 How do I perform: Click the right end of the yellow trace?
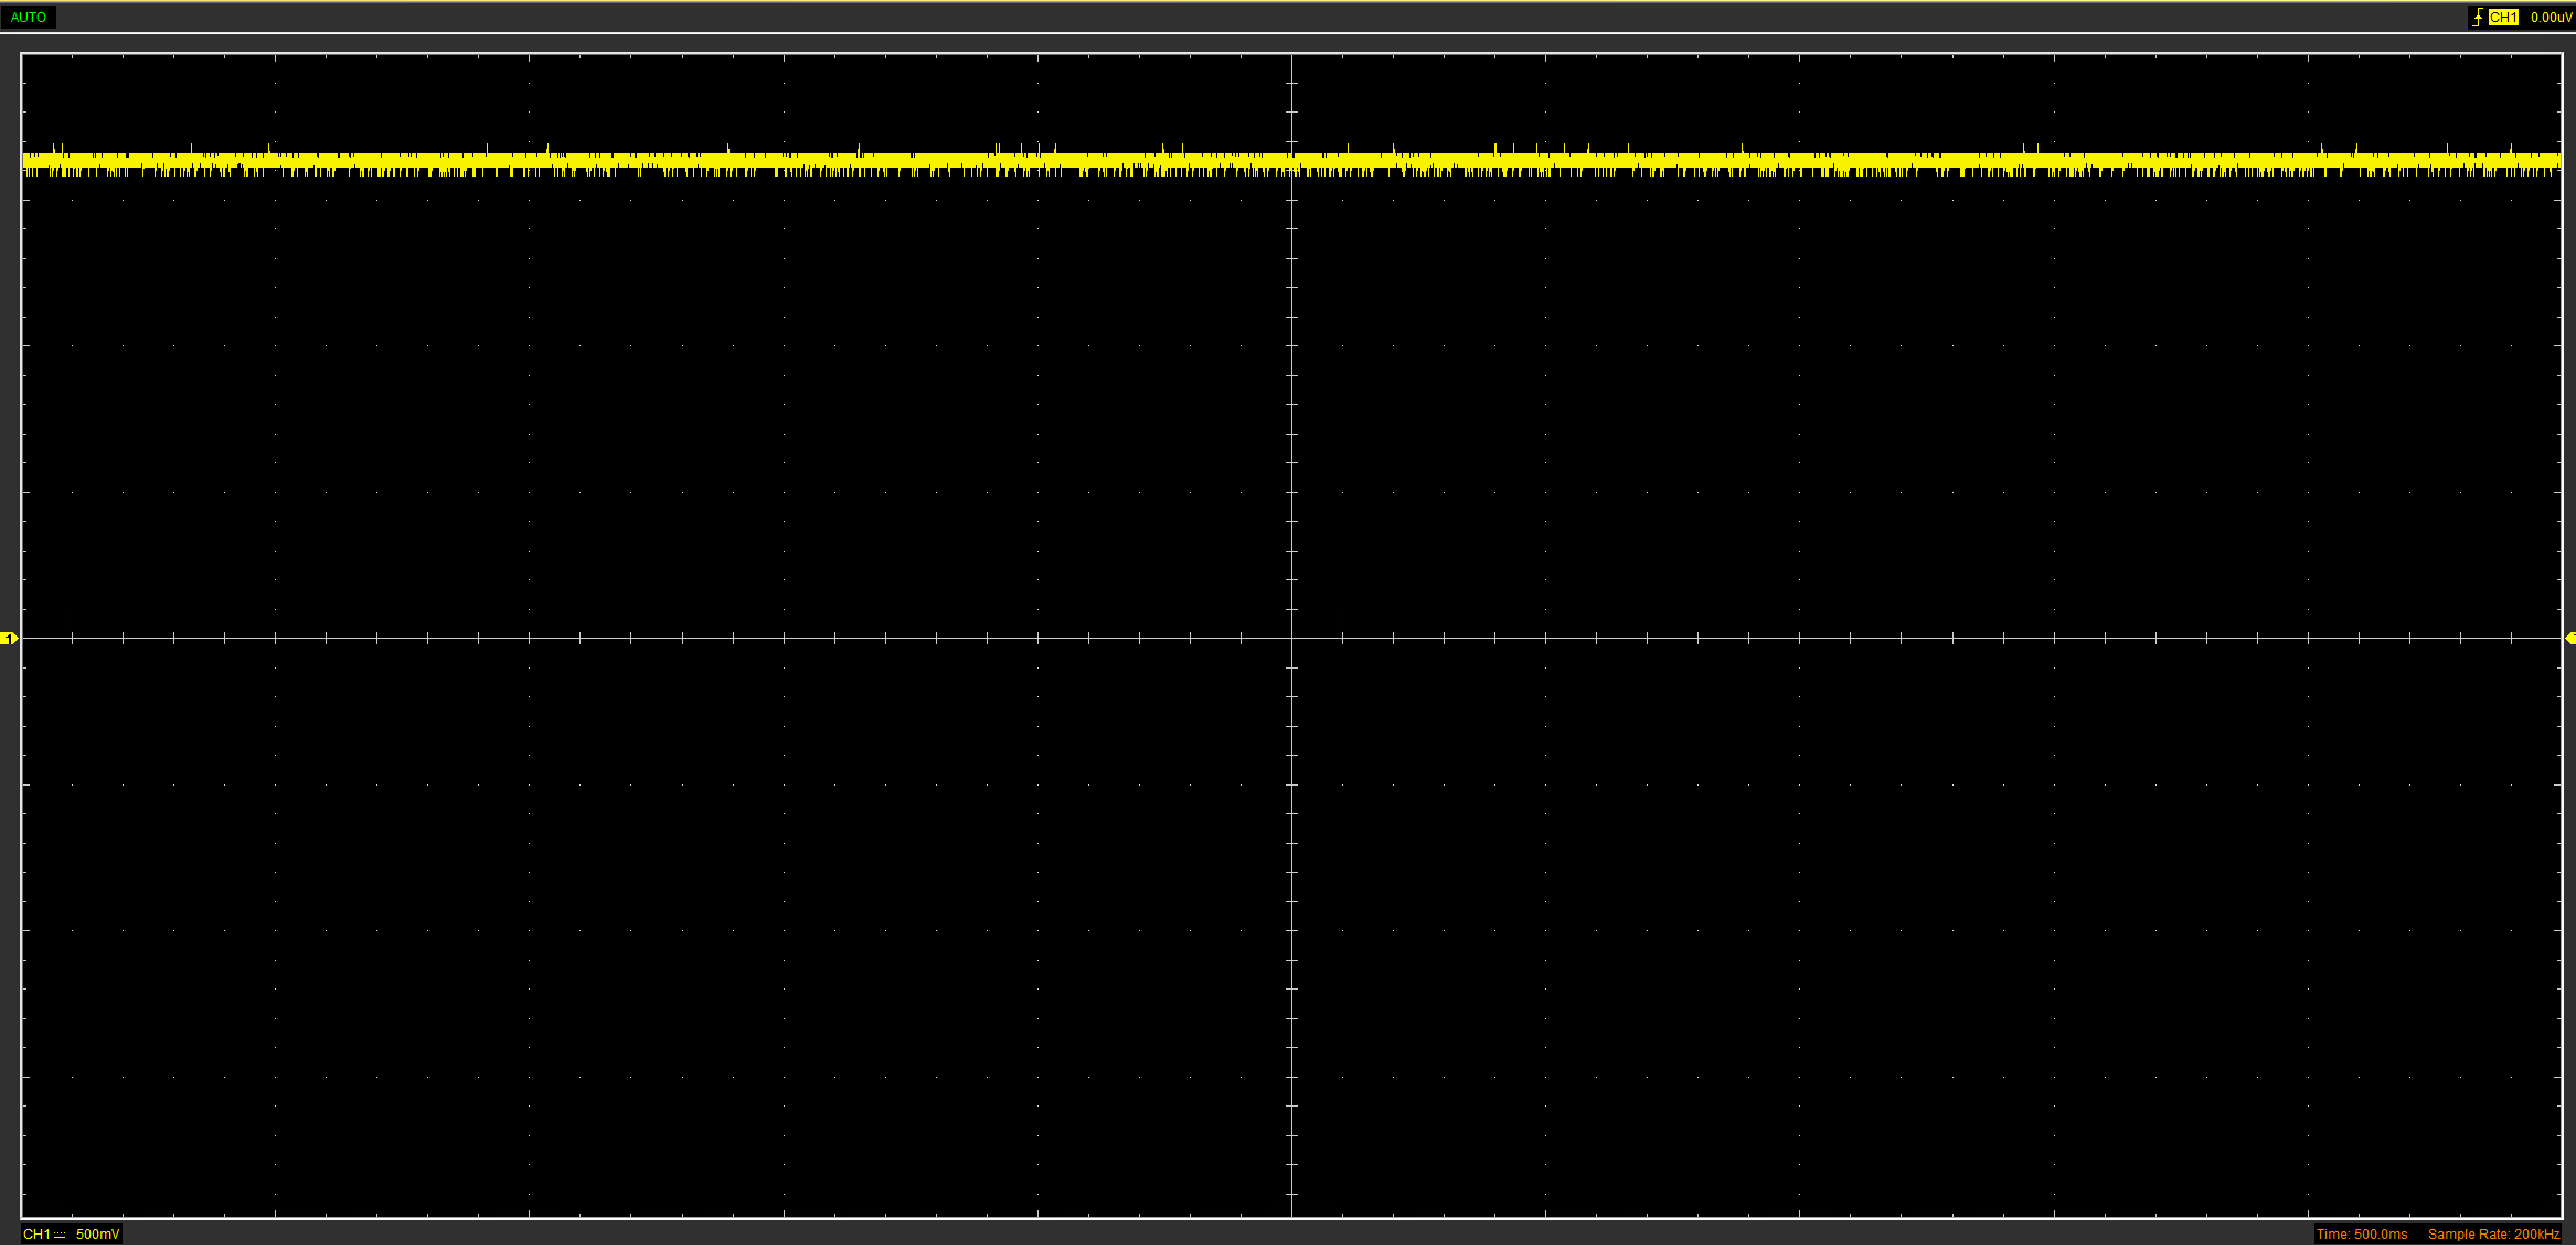pyautogui.click(x=2555, y=160)
